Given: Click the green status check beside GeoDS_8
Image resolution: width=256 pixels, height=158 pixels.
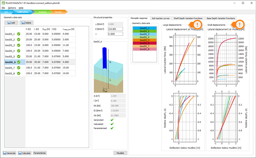Looking at the screenshot, I should click(x=19, y=73).
